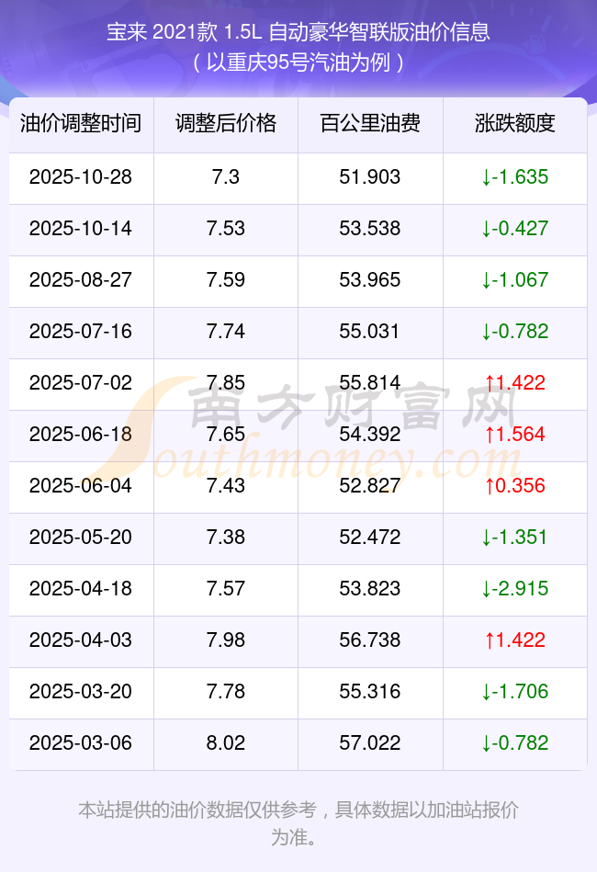
Task: Select the date 2025-03-06
Action: point(81,743)
